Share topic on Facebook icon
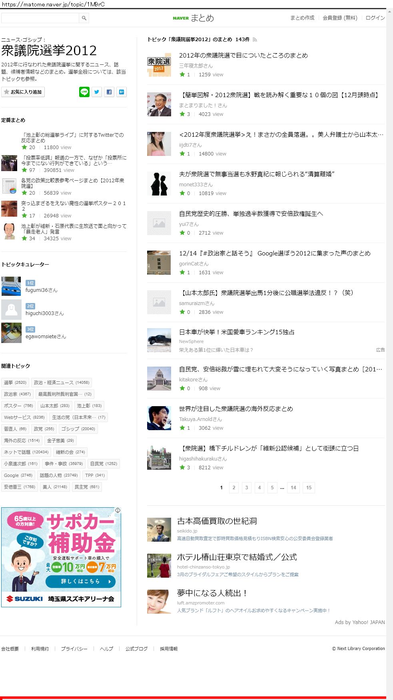Screen dimensions: 393x700 [109, 92]
